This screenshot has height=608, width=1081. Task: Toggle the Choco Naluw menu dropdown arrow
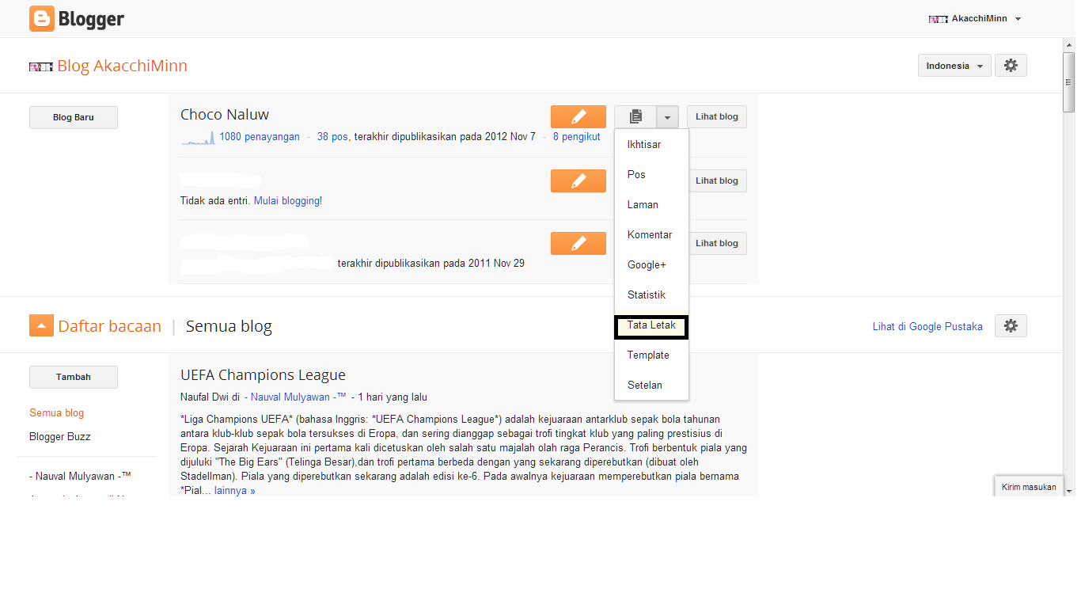coord(667,116)
